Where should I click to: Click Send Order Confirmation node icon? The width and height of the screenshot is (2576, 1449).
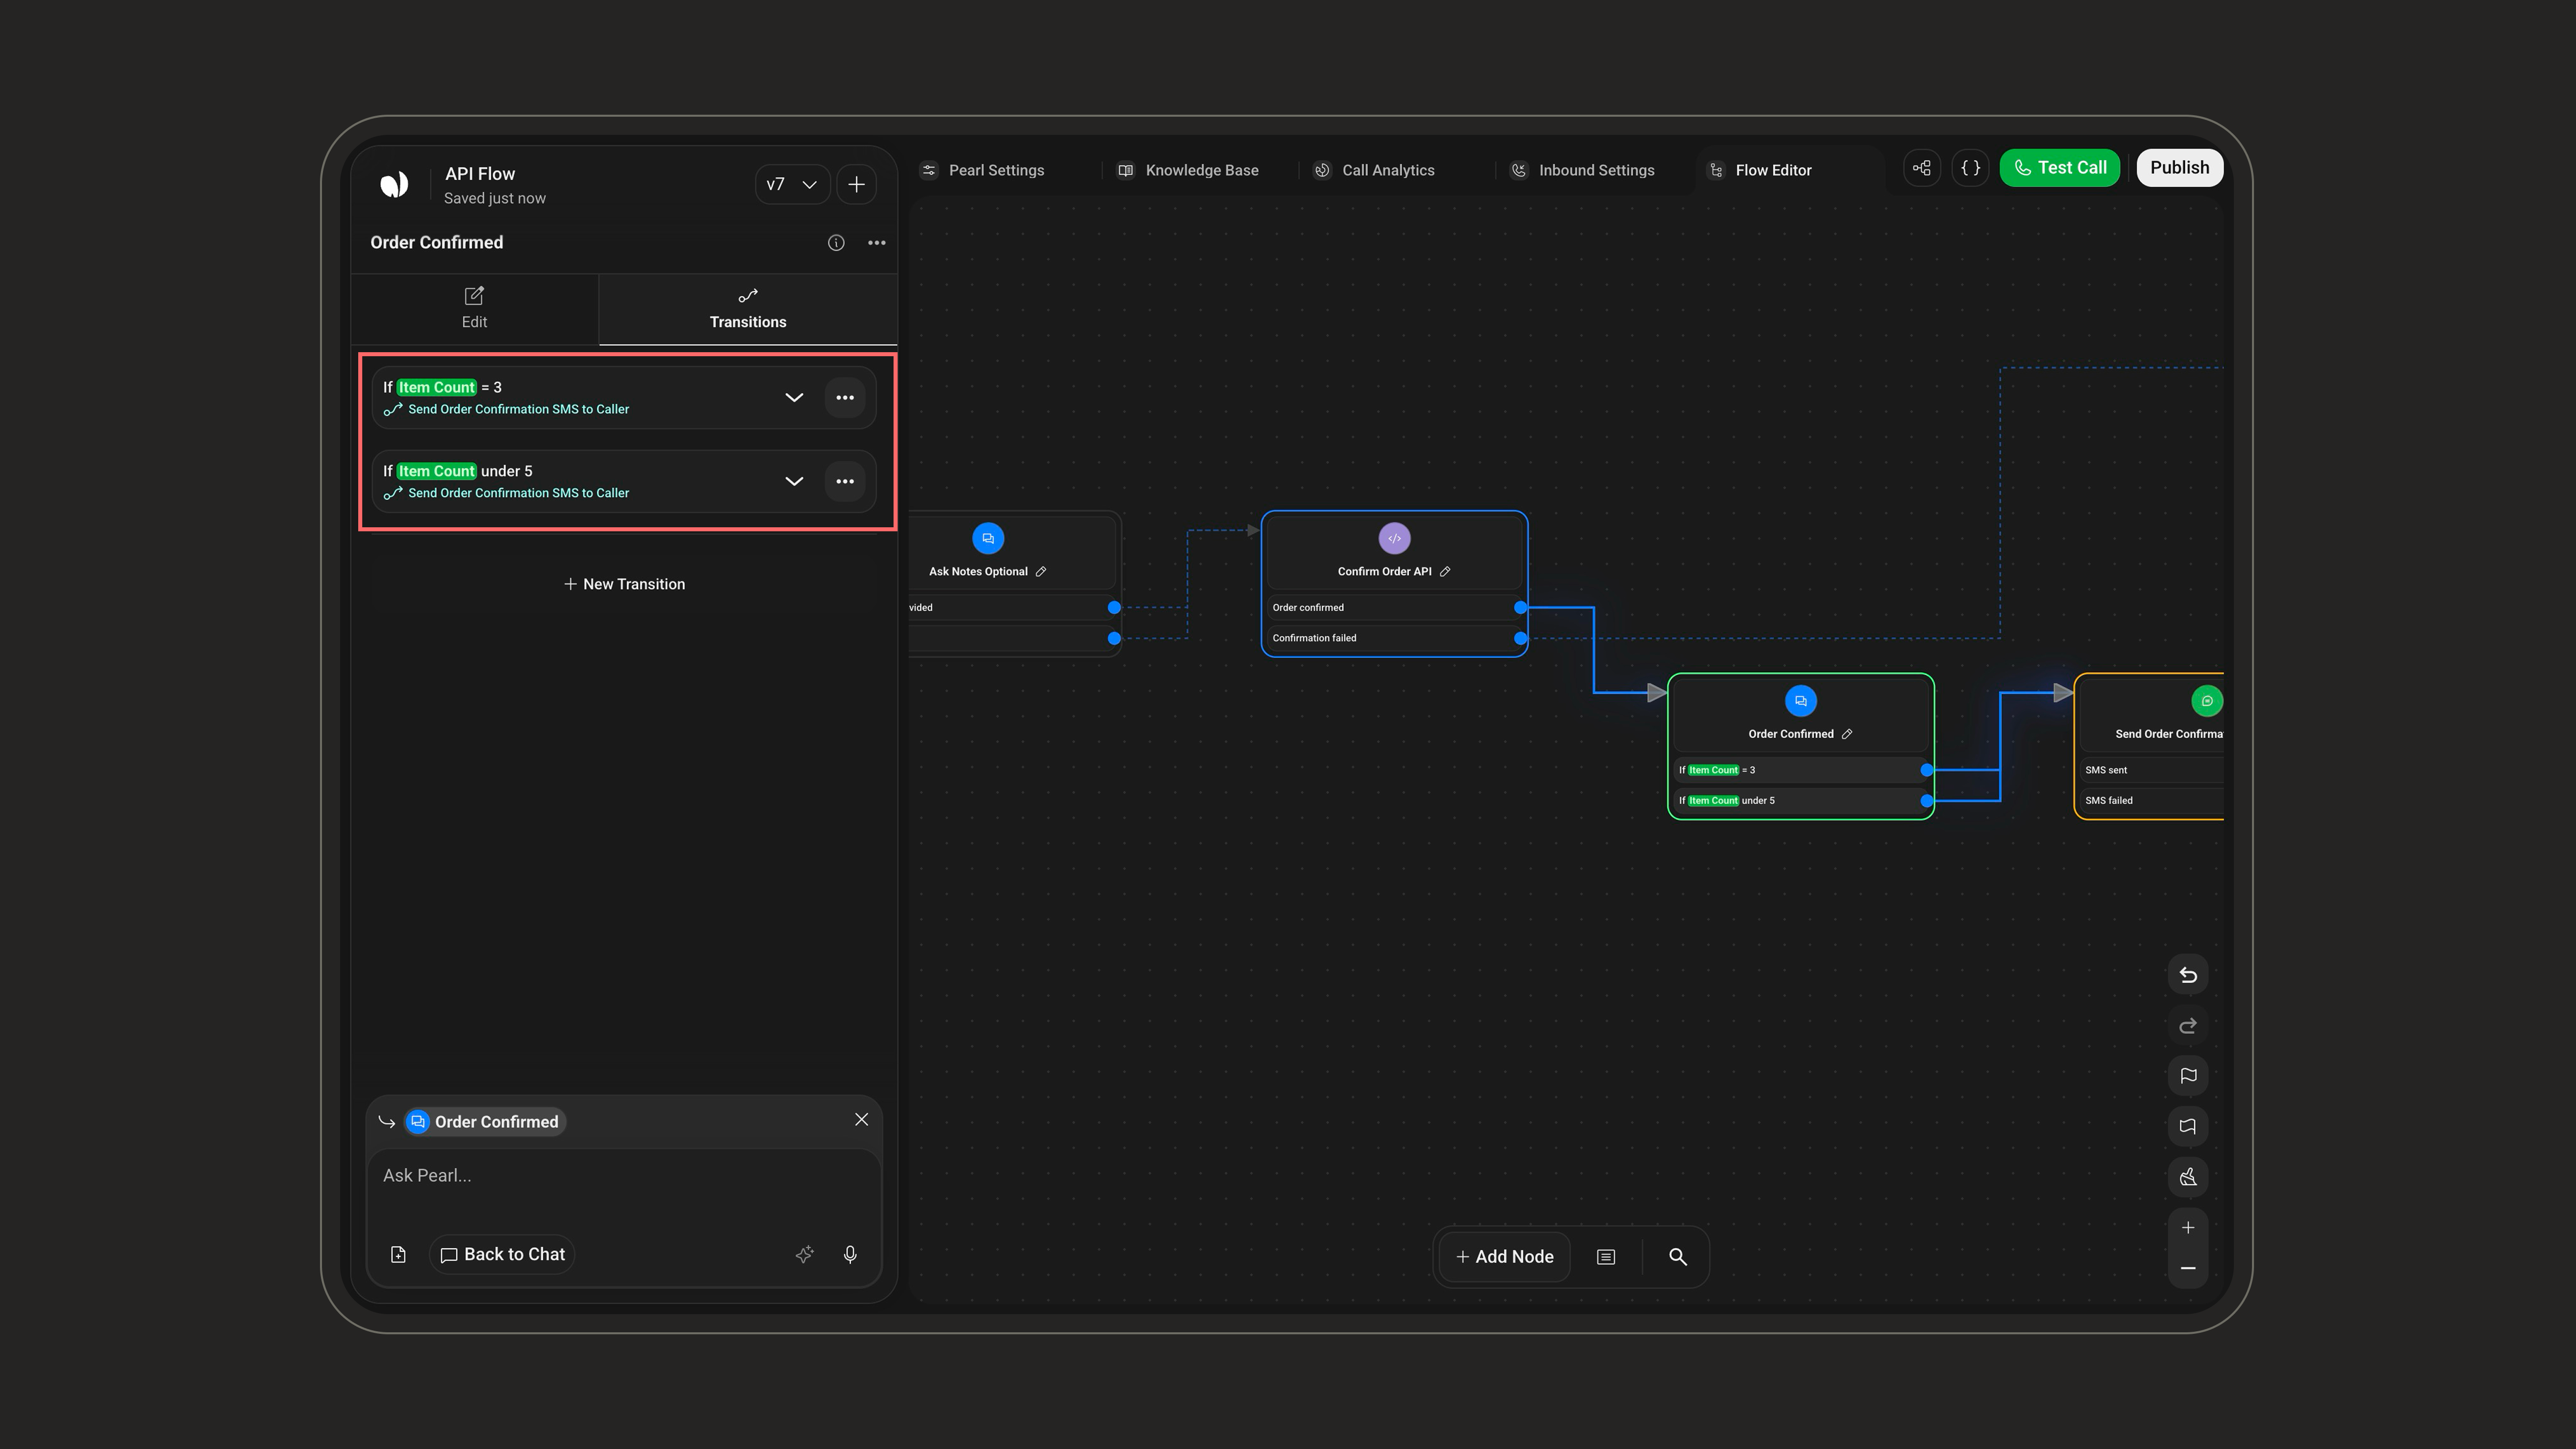[2206, 701]
